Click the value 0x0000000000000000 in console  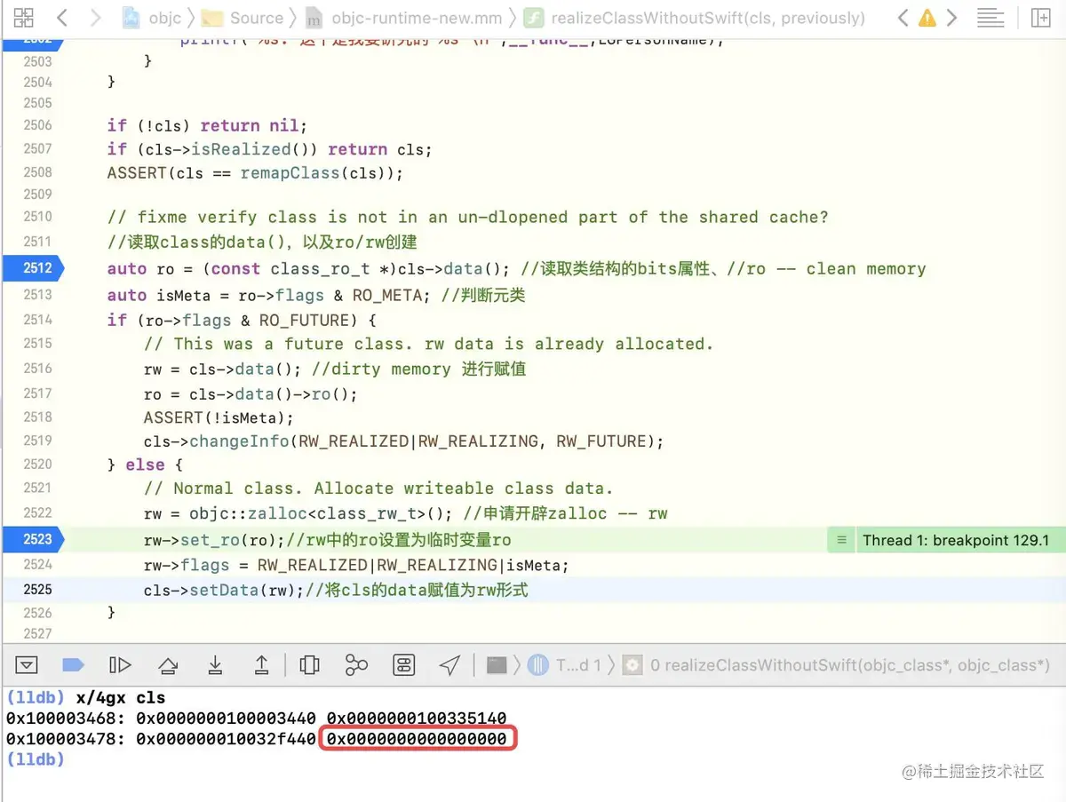(418, 739)
